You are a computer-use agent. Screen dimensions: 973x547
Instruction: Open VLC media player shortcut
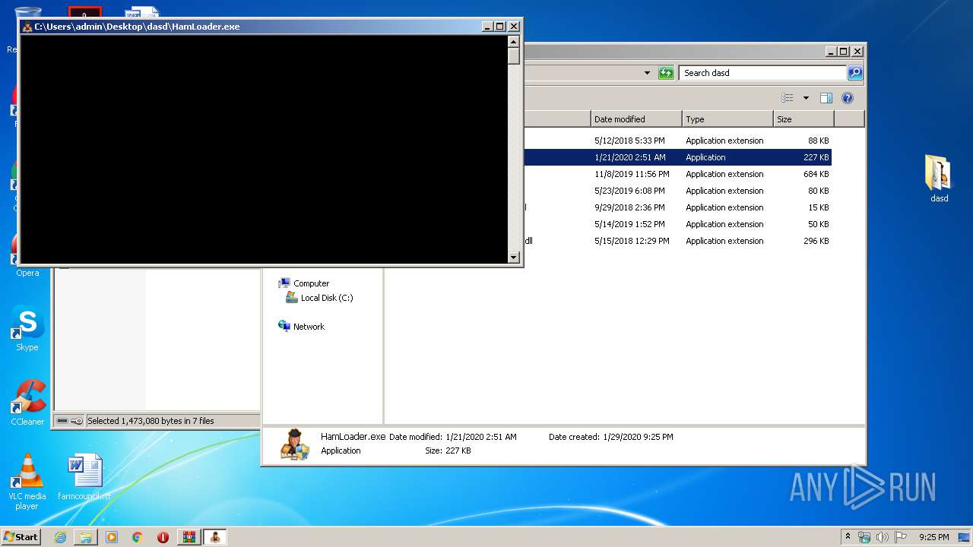(27, 482)
